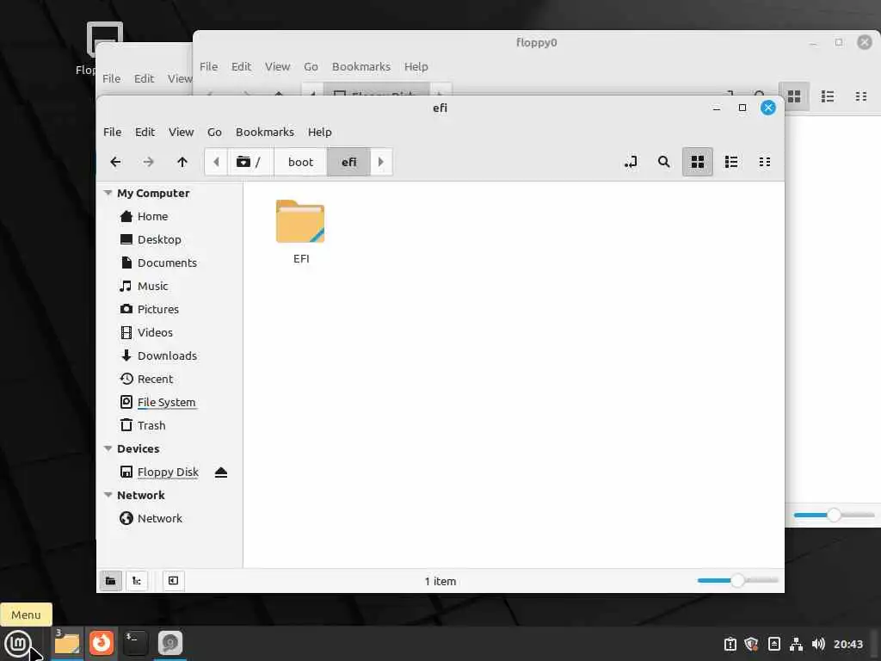Toggle the location entry icon
This screenshot has width=881, height=661.
point(631,162)
